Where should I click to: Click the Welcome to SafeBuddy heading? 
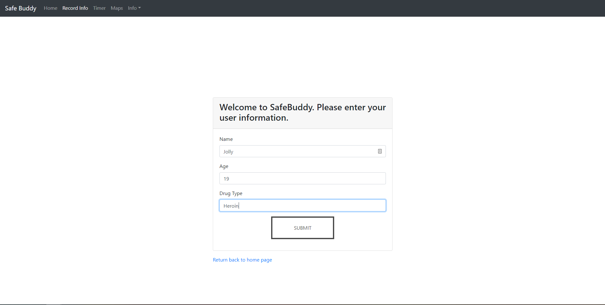point(303,112)
